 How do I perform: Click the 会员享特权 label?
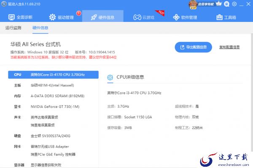tap(206, 4)
